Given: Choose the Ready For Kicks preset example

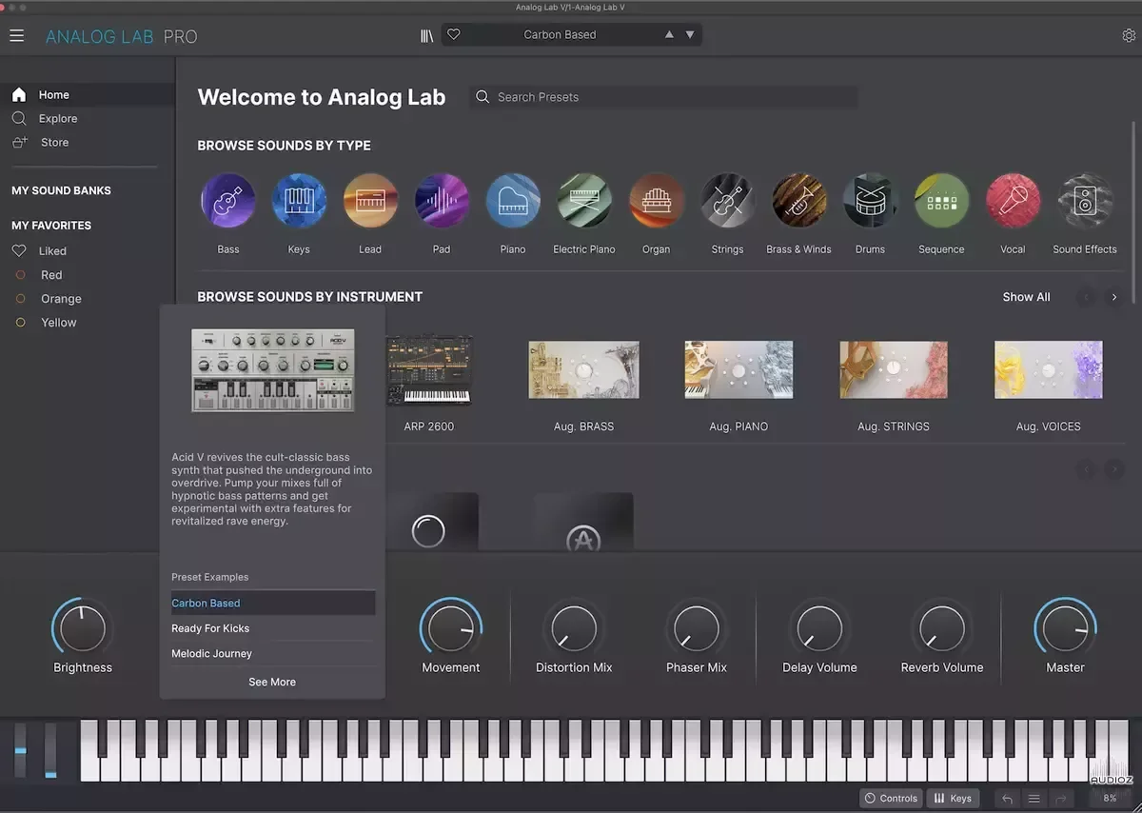Looking at the screenshot, I should click(273, 628).
